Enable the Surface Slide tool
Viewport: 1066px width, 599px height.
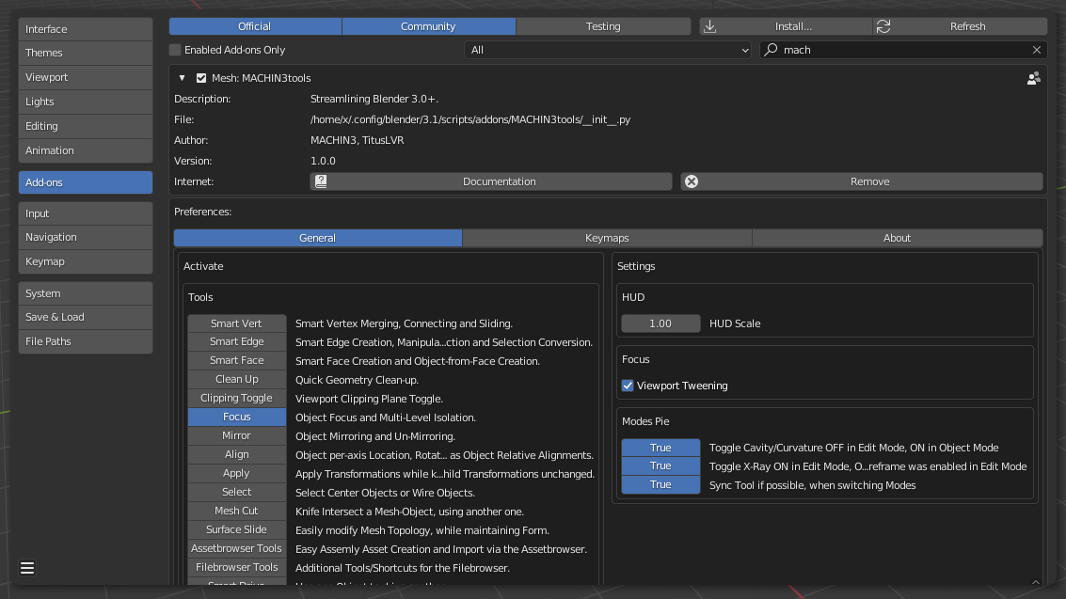[236, 529]
